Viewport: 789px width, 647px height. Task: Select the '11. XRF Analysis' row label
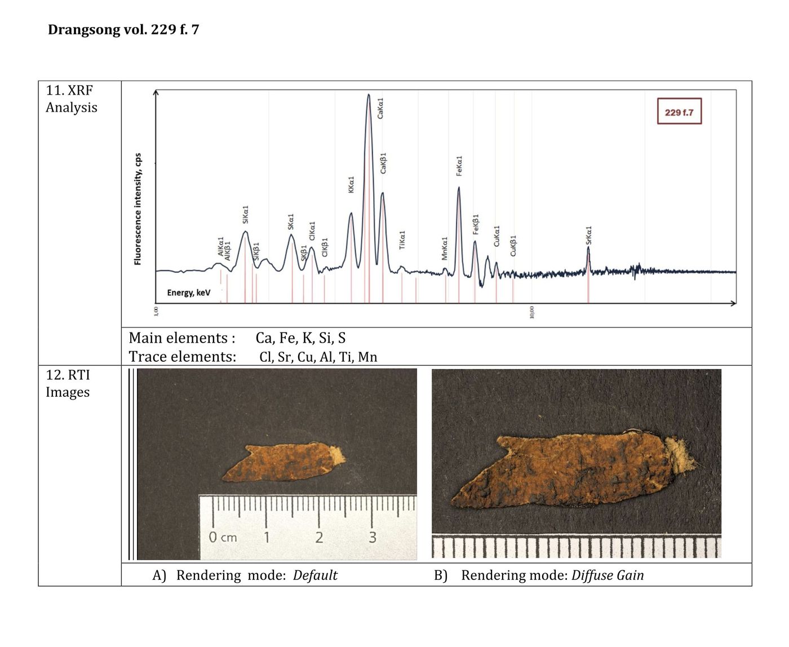coord(71,99)
